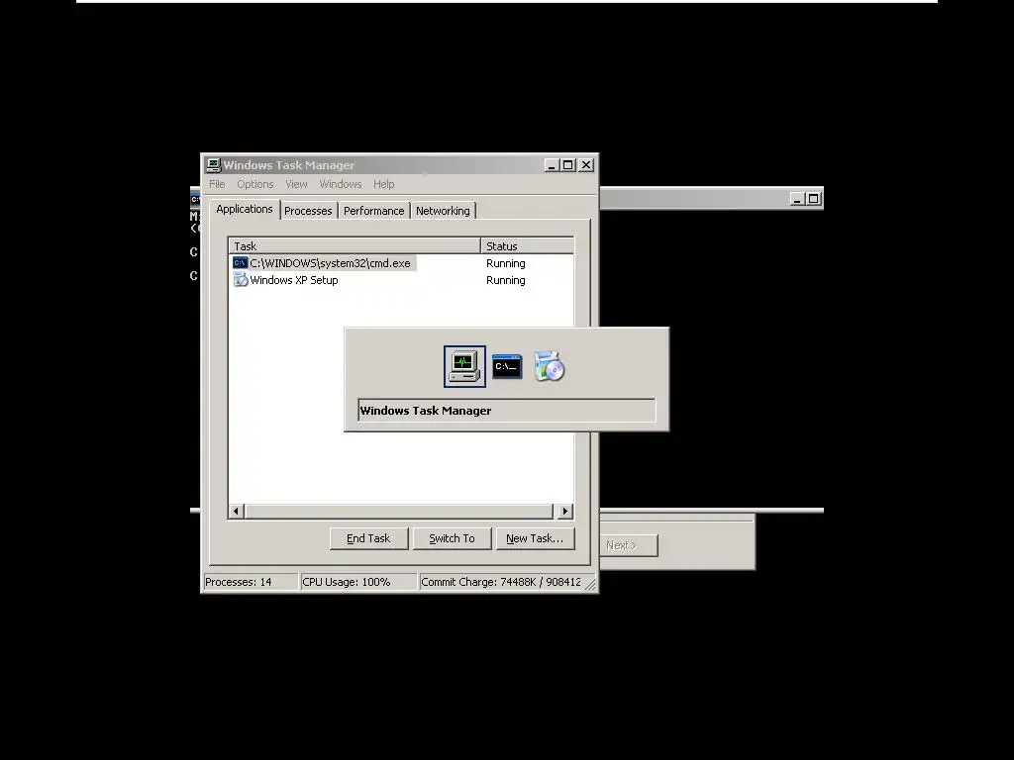Screen dimensions: 1014x760
Task: Click the Switch To button
Action: pos(452,538)
